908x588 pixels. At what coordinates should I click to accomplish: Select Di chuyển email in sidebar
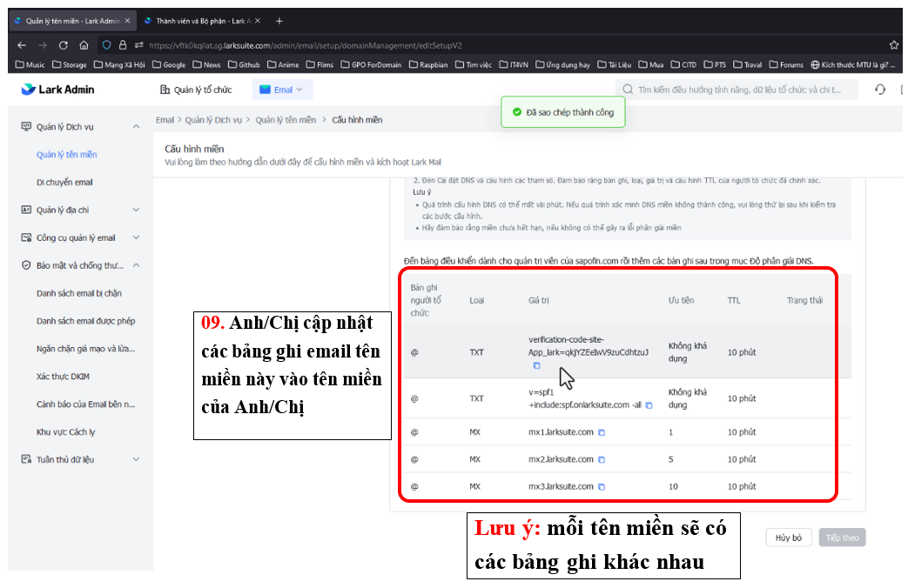tap(64, 183)
